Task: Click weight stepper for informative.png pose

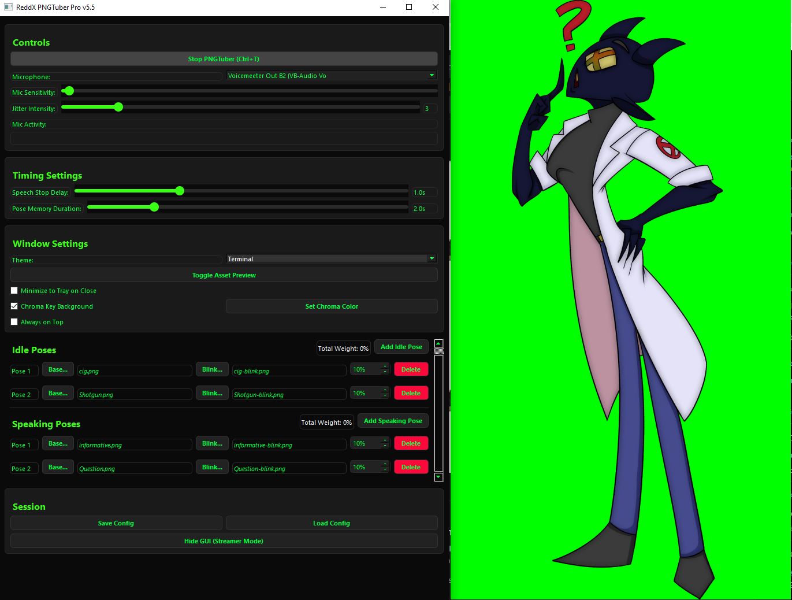Action: [x=370, y=443]
